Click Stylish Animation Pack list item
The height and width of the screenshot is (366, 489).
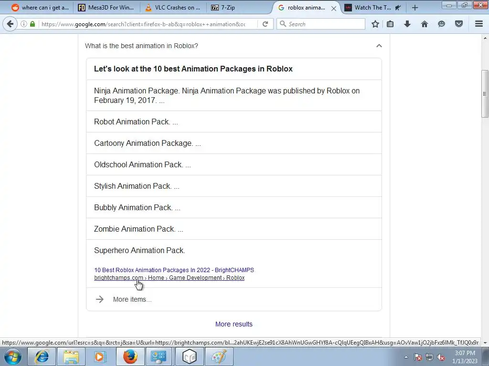coord(234,186)
